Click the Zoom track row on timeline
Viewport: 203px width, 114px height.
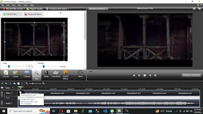click(109, 98)
